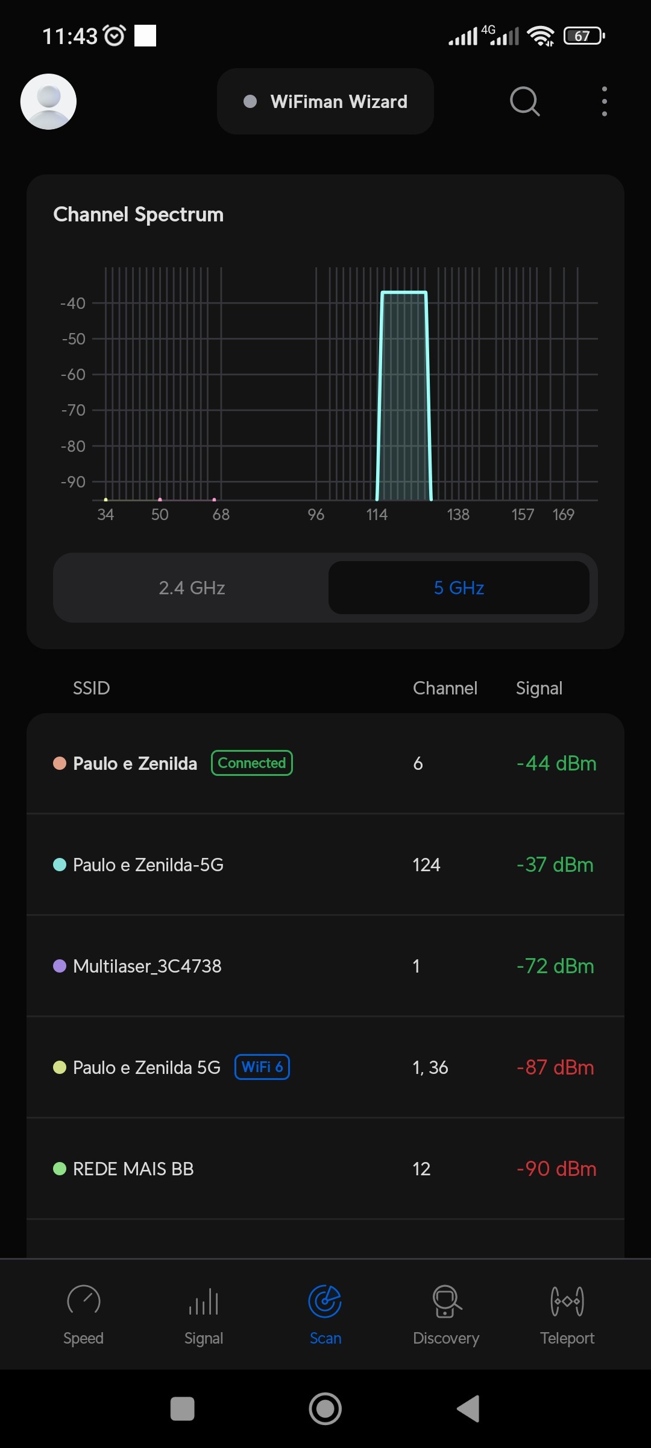Switch spectrum to 2.4 GHz band
The width and height of the screenshot is (651, 1448).
click(x=192, y=588)
